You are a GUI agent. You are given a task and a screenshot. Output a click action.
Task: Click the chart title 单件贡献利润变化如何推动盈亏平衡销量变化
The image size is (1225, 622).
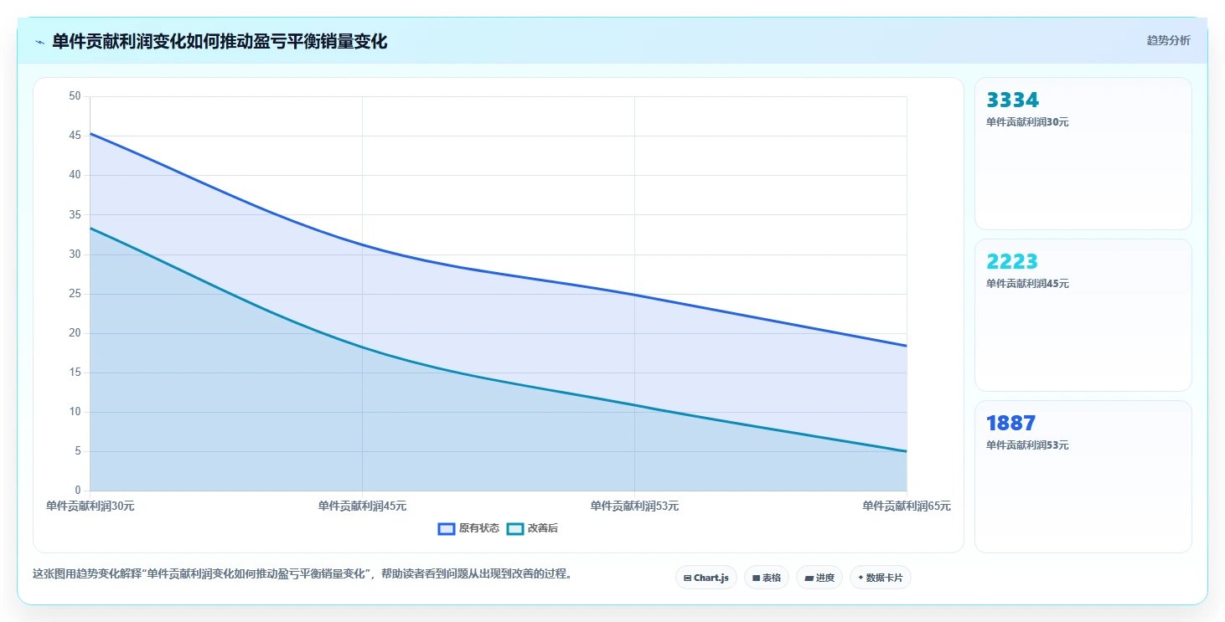(x=220, y=42)
